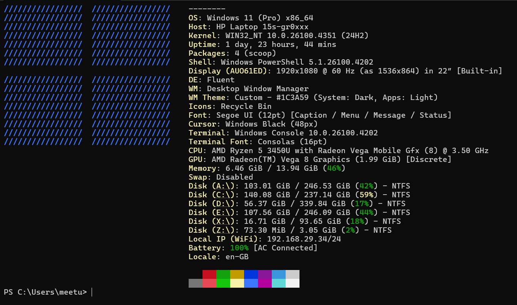Click the Disk (D:\) 56.37 GiB line

click(x=297, y=203)
